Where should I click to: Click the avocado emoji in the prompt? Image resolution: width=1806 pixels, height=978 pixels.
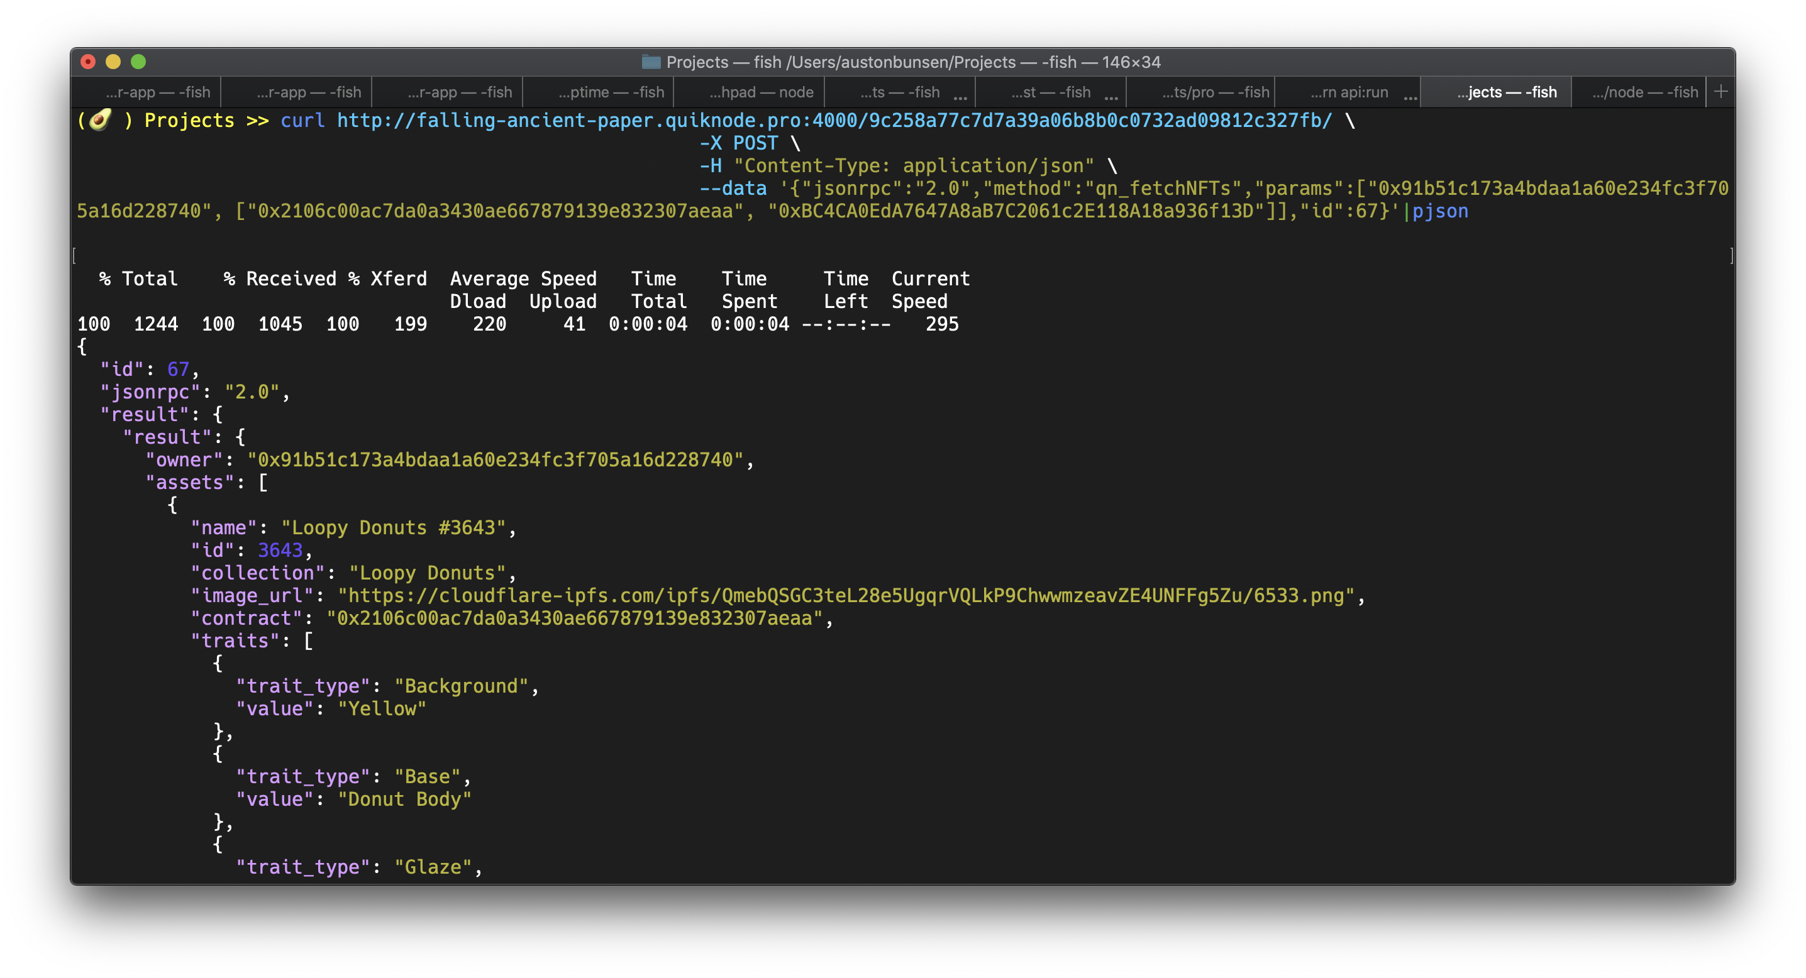point(101,120)
